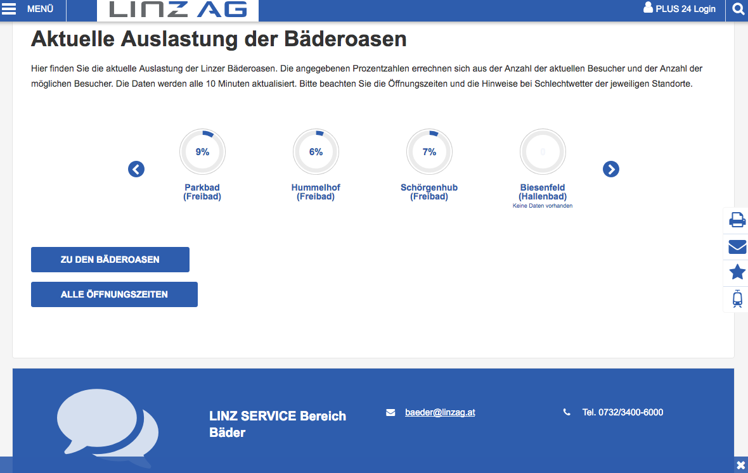Click the search magnifier icon
The width and height of the screenshot is (748, 473).
[738, 9]
